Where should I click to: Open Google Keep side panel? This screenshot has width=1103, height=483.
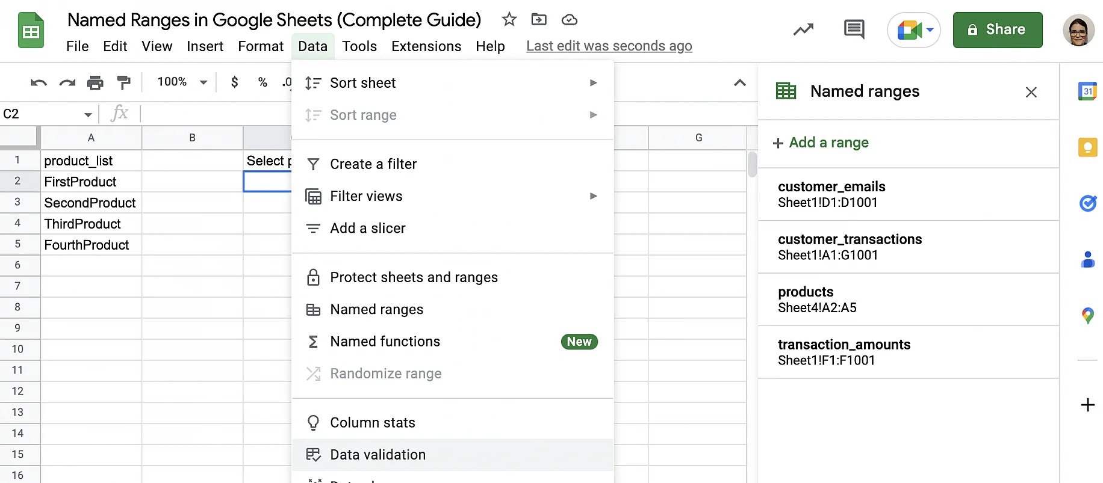pyautogui.click(x=1087, y=147)
